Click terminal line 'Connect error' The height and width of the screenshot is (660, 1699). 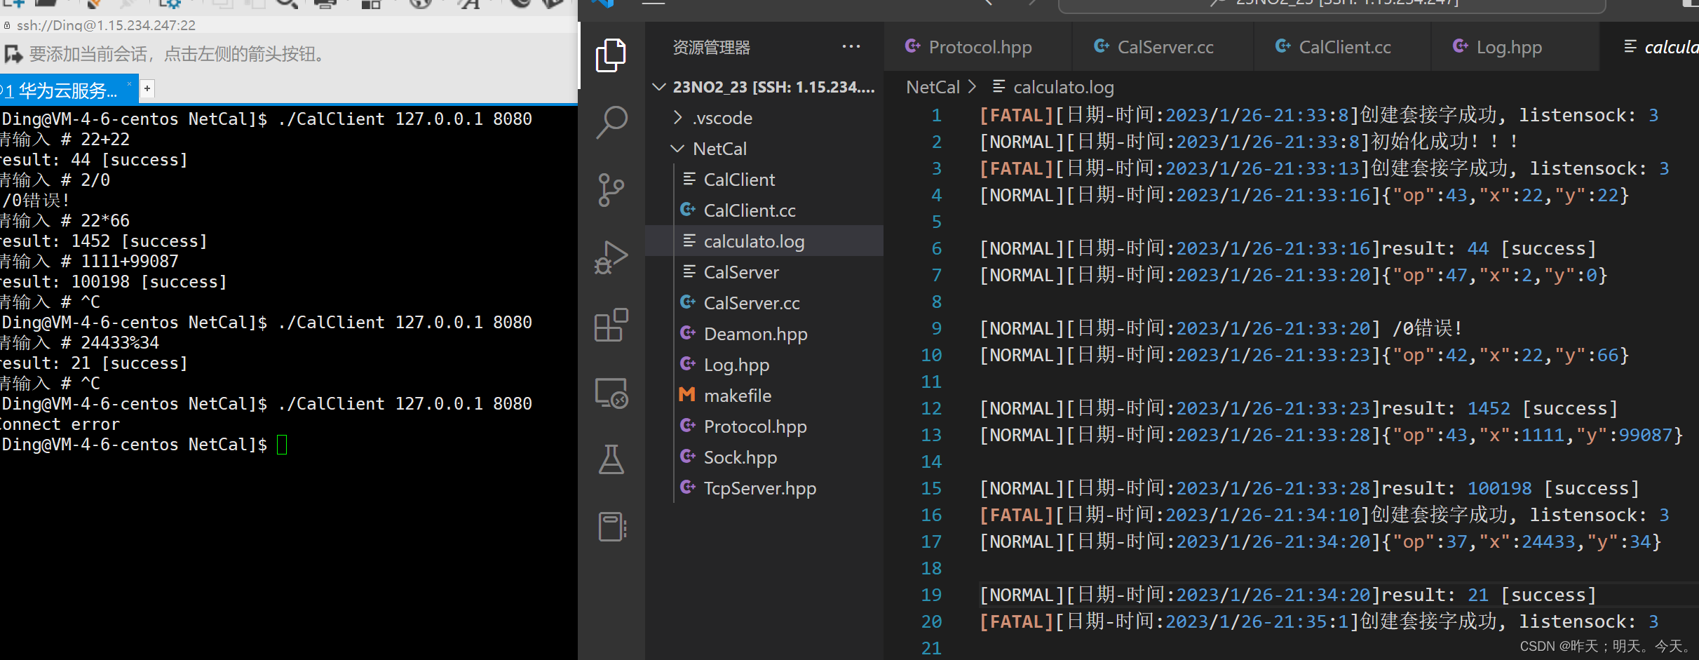click(x=60, y=424)
